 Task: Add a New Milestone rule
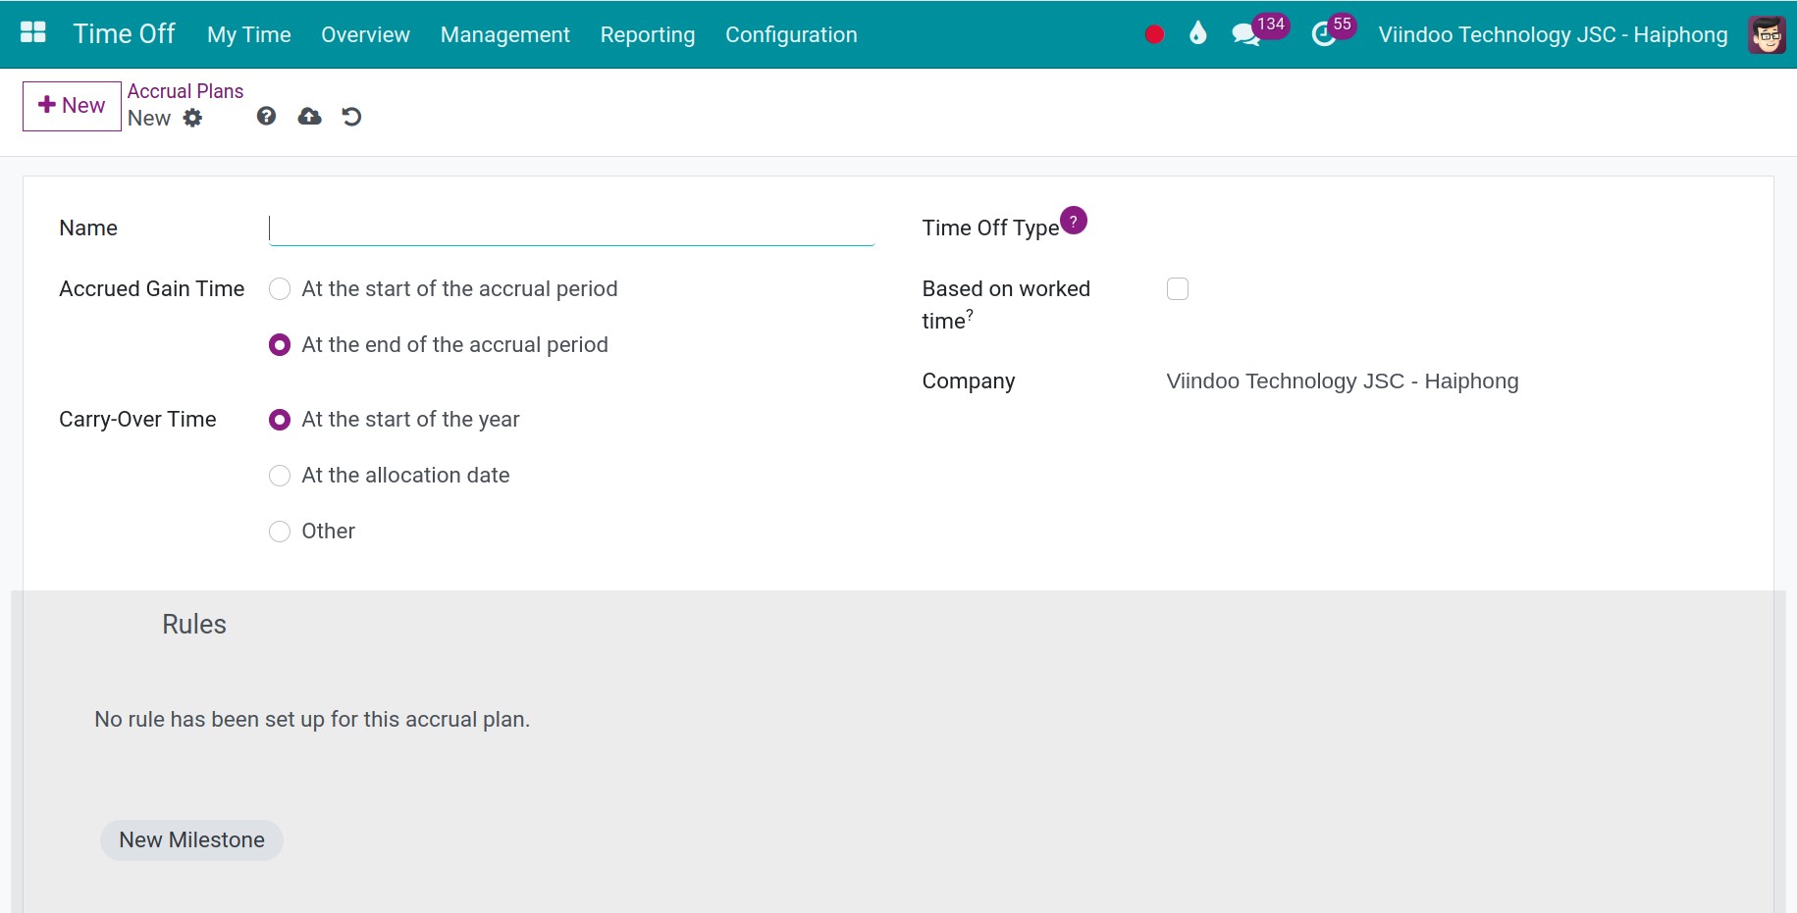click(x=191, y=840)
